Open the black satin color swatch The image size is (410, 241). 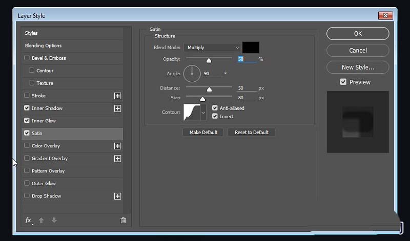coord(251,48)
